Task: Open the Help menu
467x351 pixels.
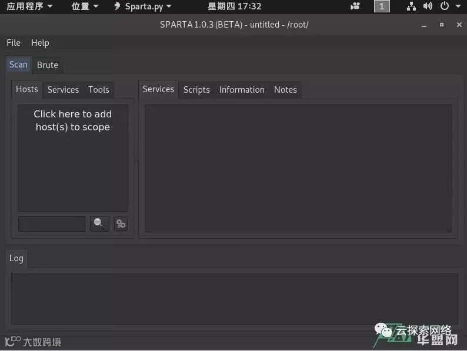Action: tap(40, 43)
